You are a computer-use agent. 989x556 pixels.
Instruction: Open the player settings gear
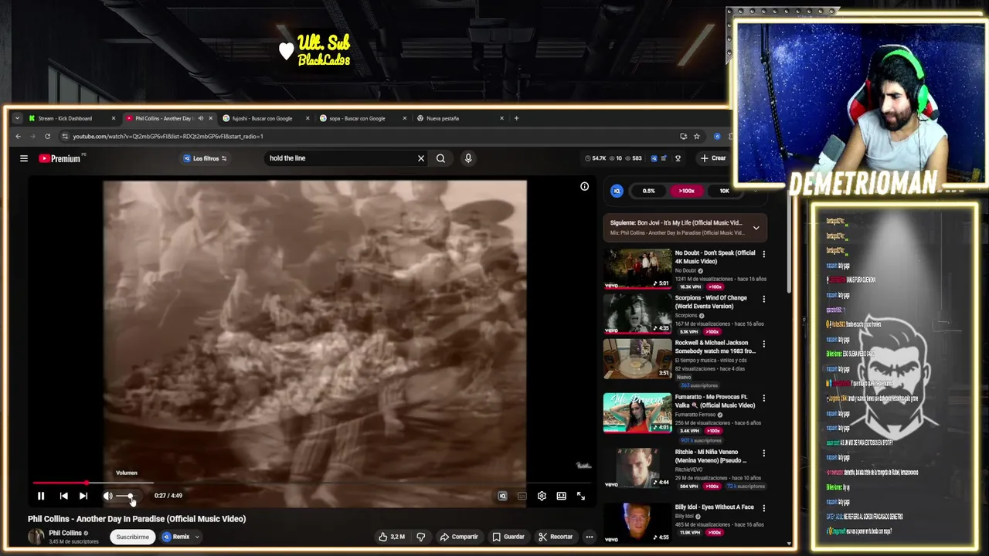point(542,496)
